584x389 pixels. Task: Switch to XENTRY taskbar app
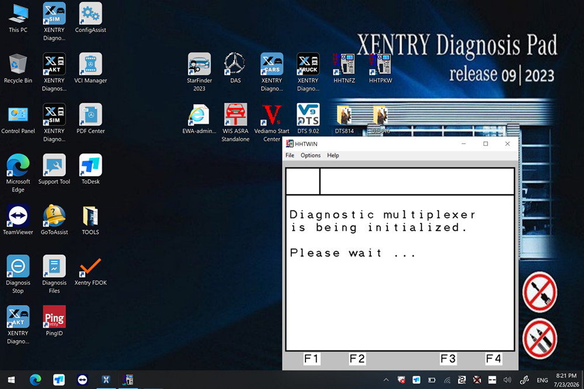[x=106, y=380]
